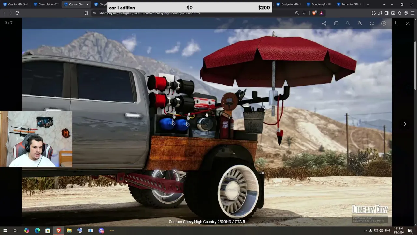Show hidden system tray icons

coord(365,231)
